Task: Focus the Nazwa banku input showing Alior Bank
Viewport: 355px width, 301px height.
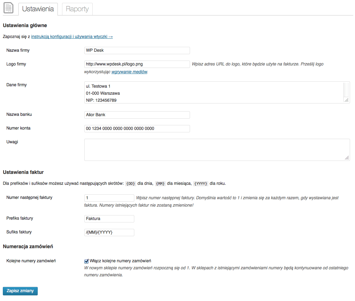Action: click(137, 114)
